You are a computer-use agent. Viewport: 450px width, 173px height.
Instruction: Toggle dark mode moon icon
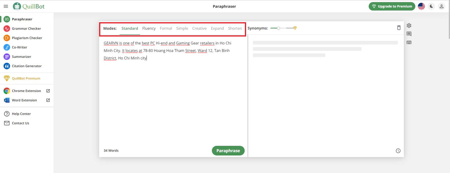point(431,6)
